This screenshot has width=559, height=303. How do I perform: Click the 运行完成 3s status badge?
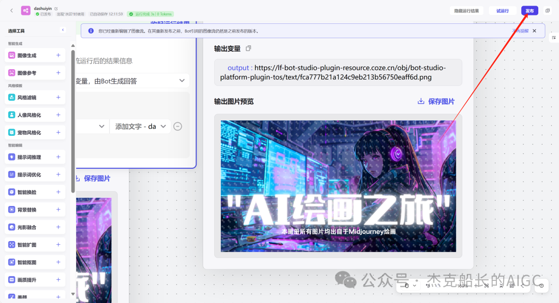coord(151,14)
